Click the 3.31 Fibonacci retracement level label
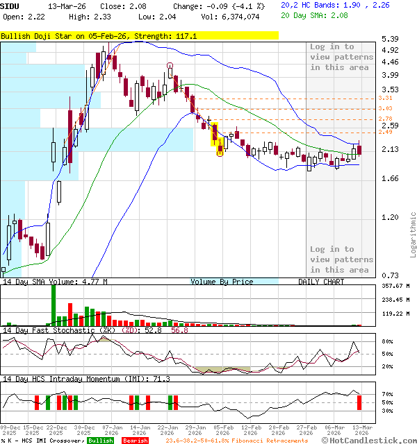The height and width of the screenshot is (444, 417). click(x=386, y=98)
